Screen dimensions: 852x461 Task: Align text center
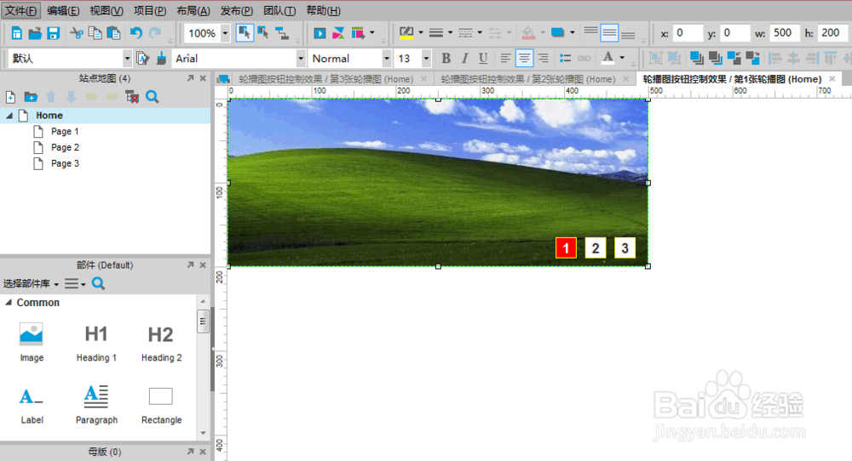click(x=524, y=58)
